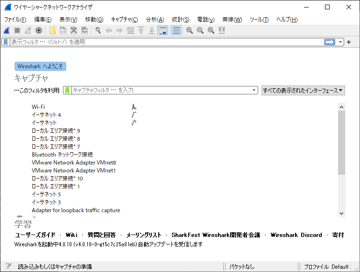Open the 表示(V) menu

[x=68, y=20]
